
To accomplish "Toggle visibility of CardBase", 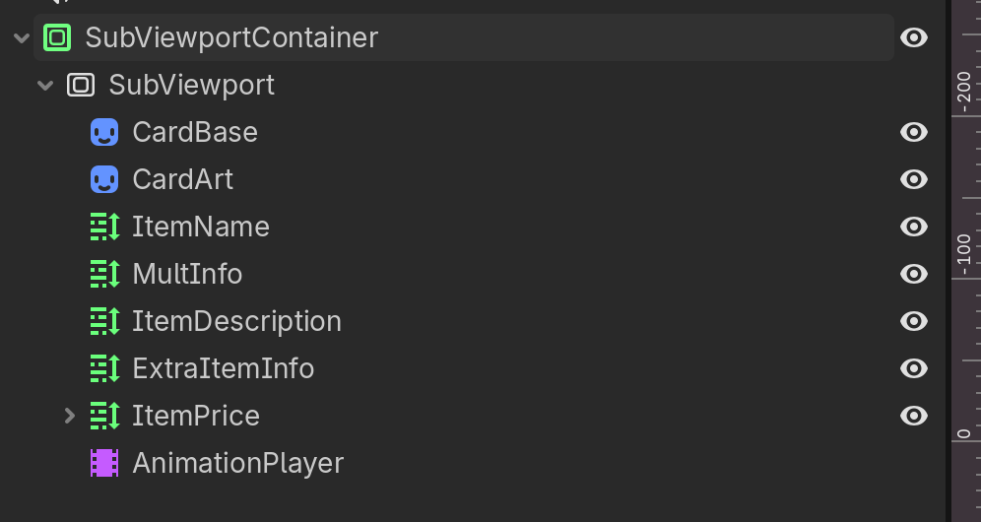I will coord(913,132).
